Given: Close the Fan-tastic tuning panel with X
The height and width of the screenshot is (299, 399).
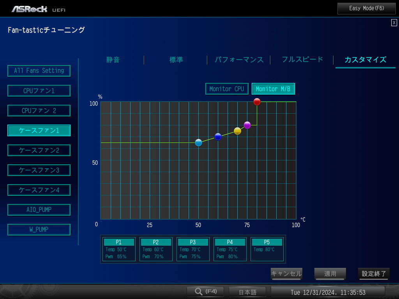Looking at the screenshot, I should 394,23.
